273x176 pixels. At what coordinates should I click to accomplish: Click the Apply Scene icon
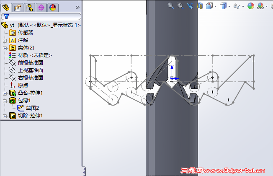tap(260, 6)
